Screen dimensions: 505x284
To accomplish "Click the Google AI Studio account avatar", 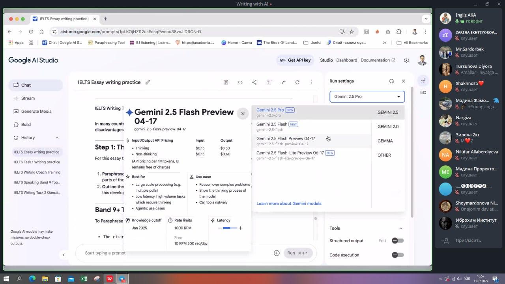I will [422, 60].
